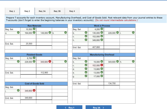The width and height of the screenshot is (167, 109).
Task: Select the Req 2 tab
Action: tap(27, 11)
